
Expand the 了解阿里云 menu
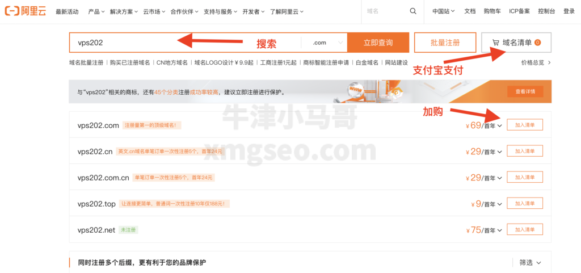pyautogui.click(x=287, y=11)
